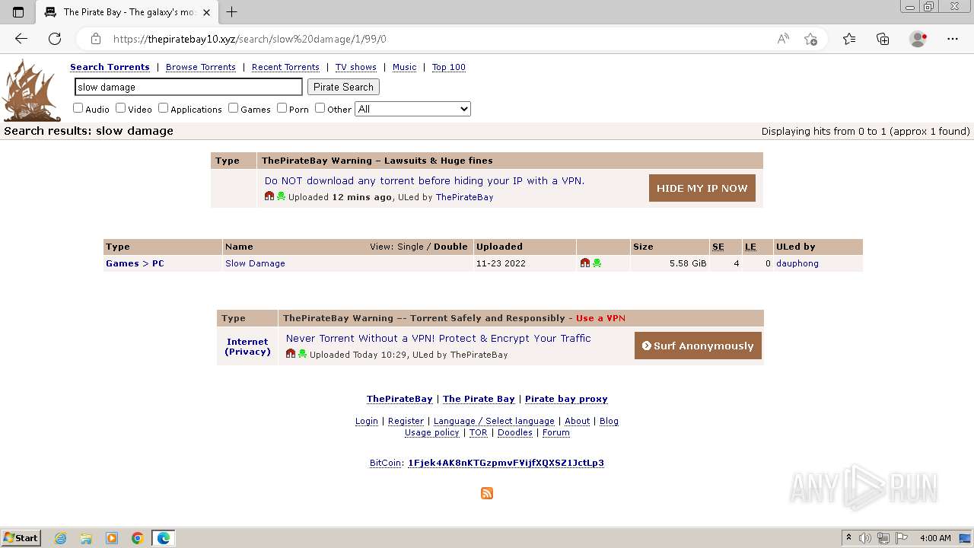
Task: Open browser Collections
Action: coord(883,39)
